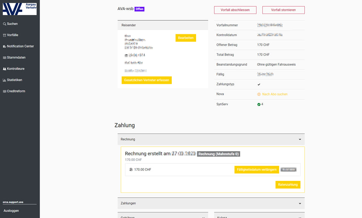This screenshot has height=218, width=362.
Task: Click the Kontrolleure people icon
Action: click(x=5, y=69)
